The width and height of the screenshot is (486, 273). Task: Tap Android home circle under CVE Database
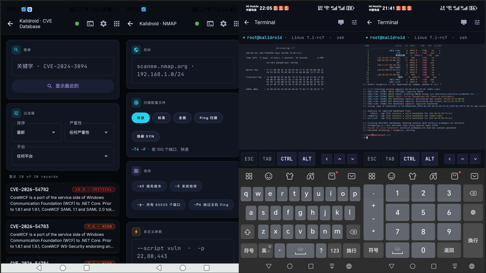pos(63,268)
